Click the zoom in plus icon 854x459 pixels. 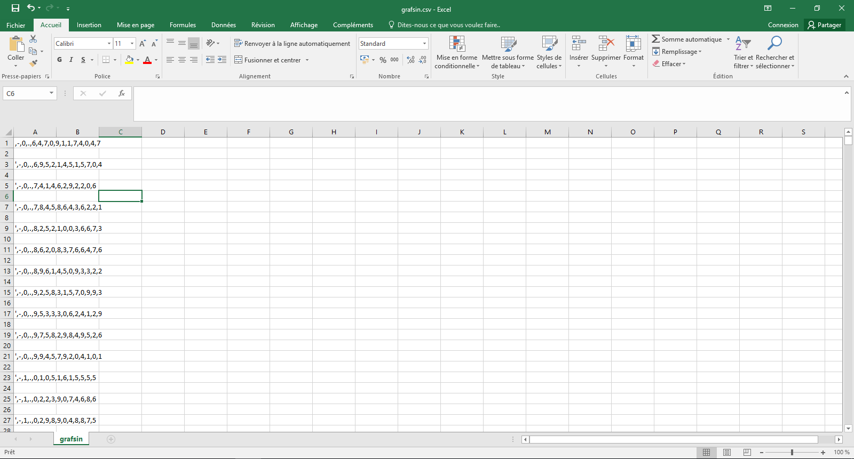tap(823, 452)
